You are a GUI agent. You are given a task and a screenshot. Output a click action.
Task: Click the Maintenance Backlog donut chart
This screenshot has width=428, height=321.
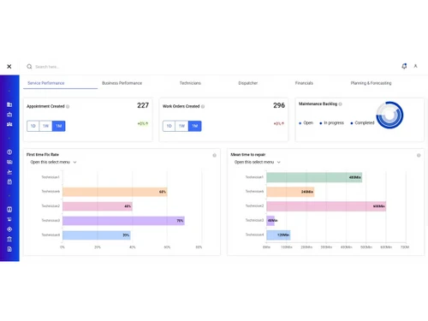pyautogui.click(x=389, y=115)
